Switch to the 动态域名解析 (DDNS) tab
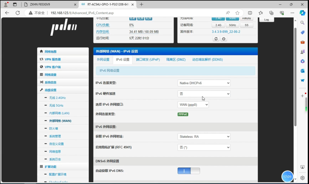This screenshot has height=184, width=309. [x=207, y=60]
